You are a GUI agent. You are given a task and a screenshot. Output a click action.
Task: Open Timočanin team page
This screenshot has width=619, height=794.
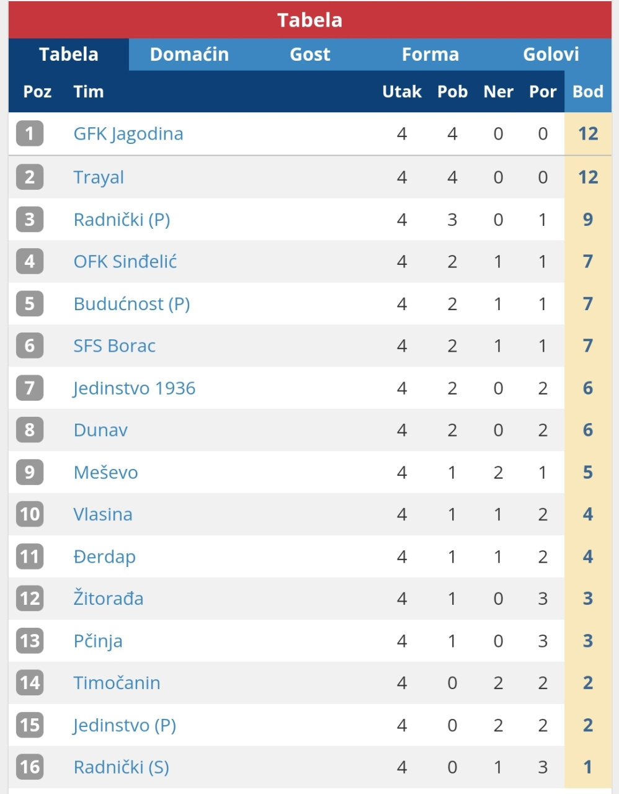(x=117, y=683)
